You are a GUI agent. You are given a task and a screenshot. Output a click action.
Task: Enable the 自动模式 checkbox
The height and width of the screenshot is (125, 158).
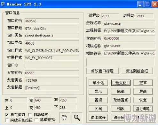(30, 115)
